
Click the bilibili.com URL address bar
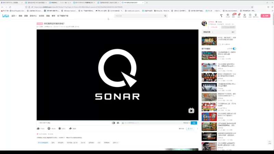tap(140, 7)
